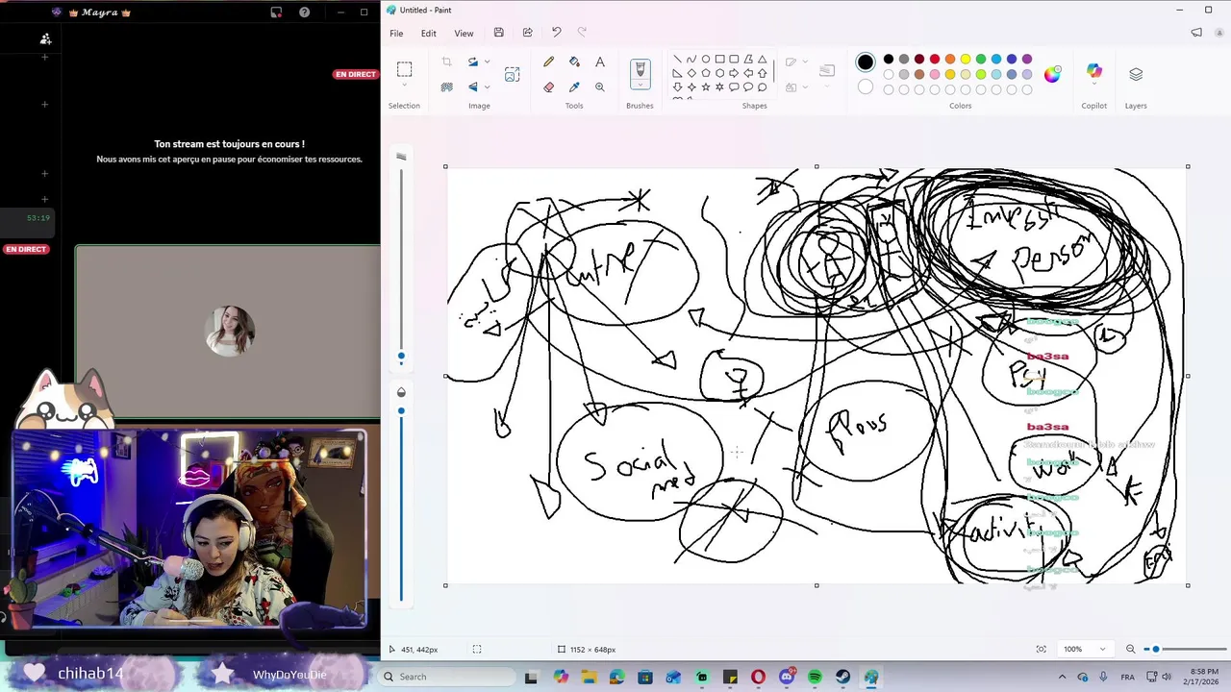Image resolution: width=1231 pixels, height=692 pixels.
Task: Show hidden system tray icons
Action: [x=1062, y=677]
